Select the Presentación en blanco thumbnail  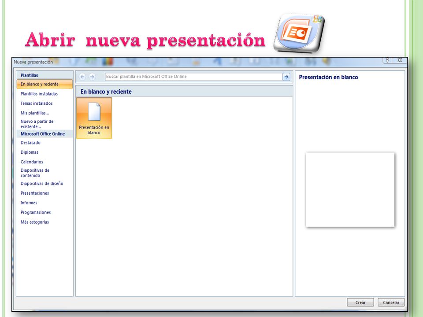point(94,118)
